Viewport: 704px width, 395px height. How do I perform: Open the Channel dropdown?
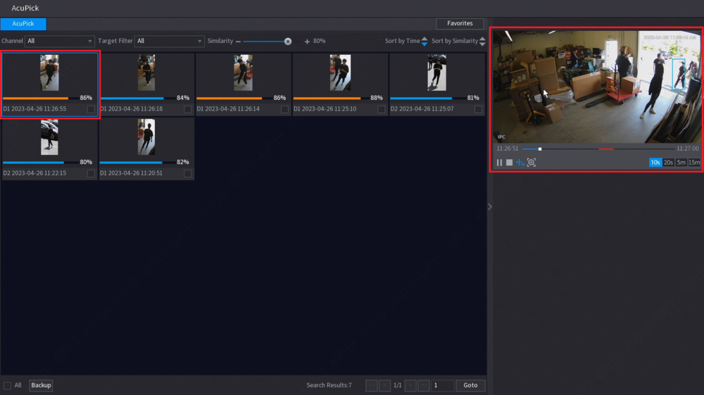click(x=59, y=42)
